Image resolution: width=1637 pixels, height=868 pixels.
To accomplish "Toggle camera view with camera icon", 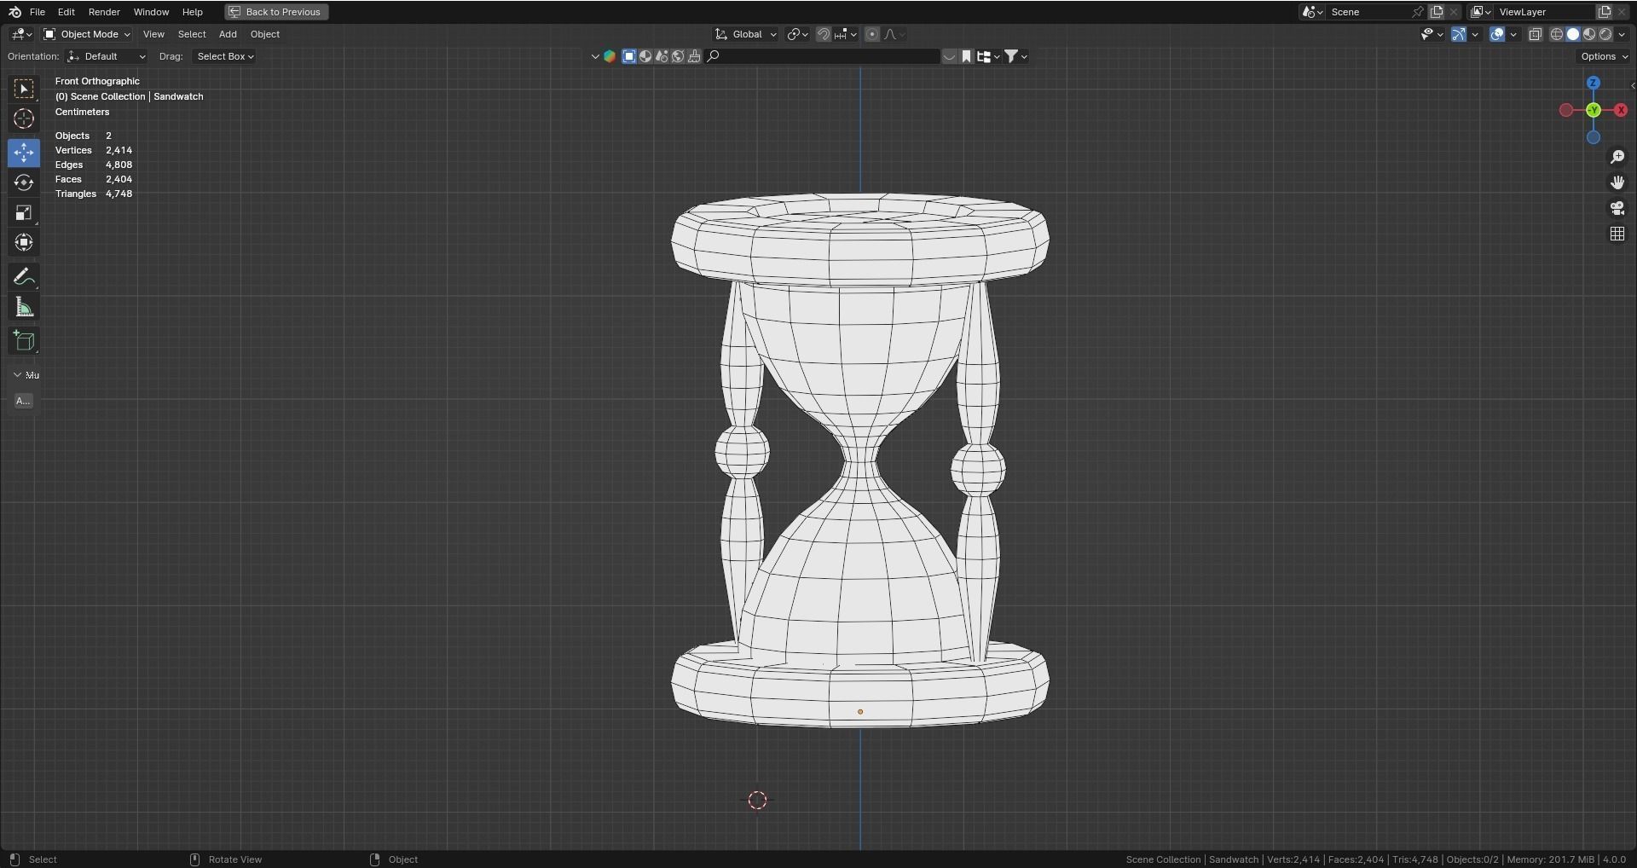I will click(1617, 208).
